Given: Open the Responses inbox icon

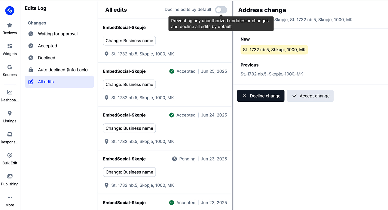Looking at the screenshot, I should 10,134.
